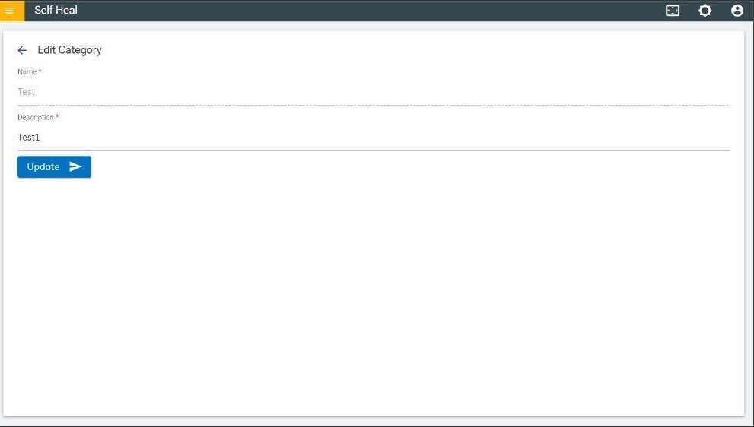Screen dimensions: 754x427
Task: Click the grayed Test text value
Action: click(27, 92)
